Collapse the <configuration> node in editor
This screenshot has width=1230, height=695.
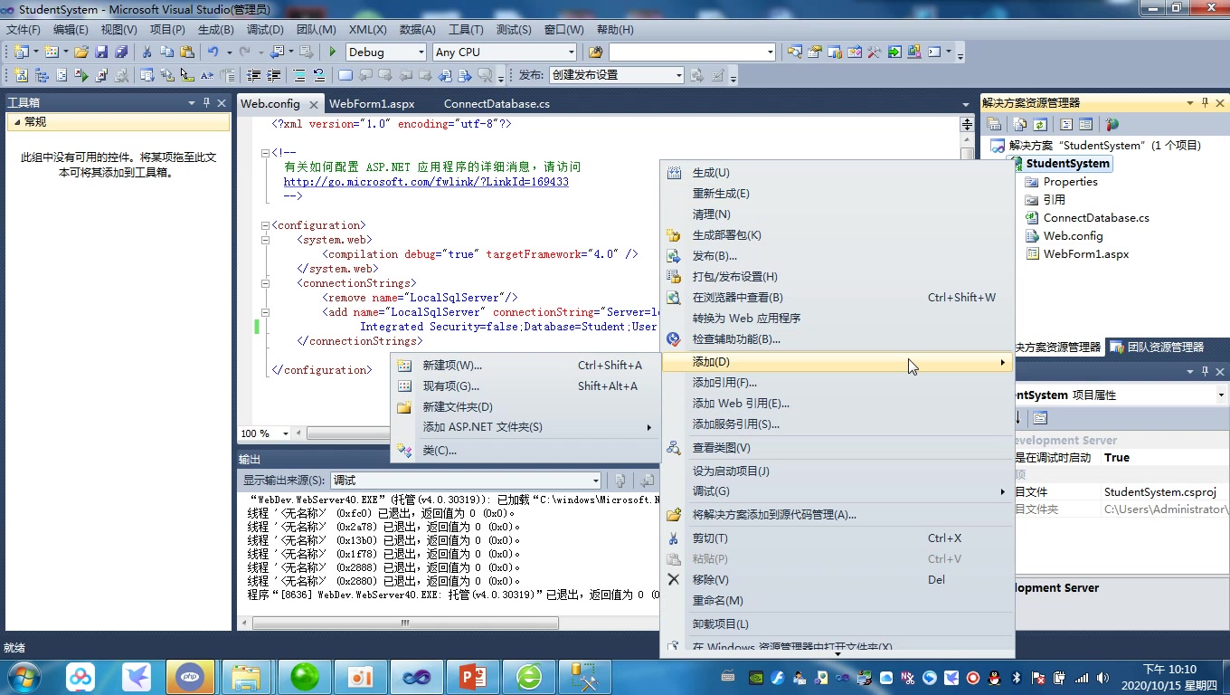[265, 225]
